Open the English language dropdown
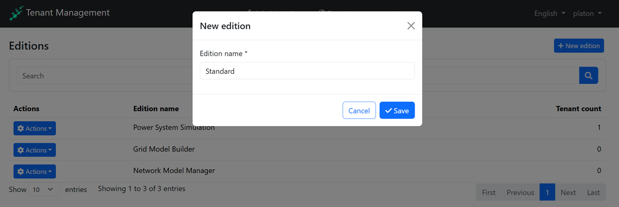Image resolution: width=619 pixels, height=207 pixels. [549, 13]
